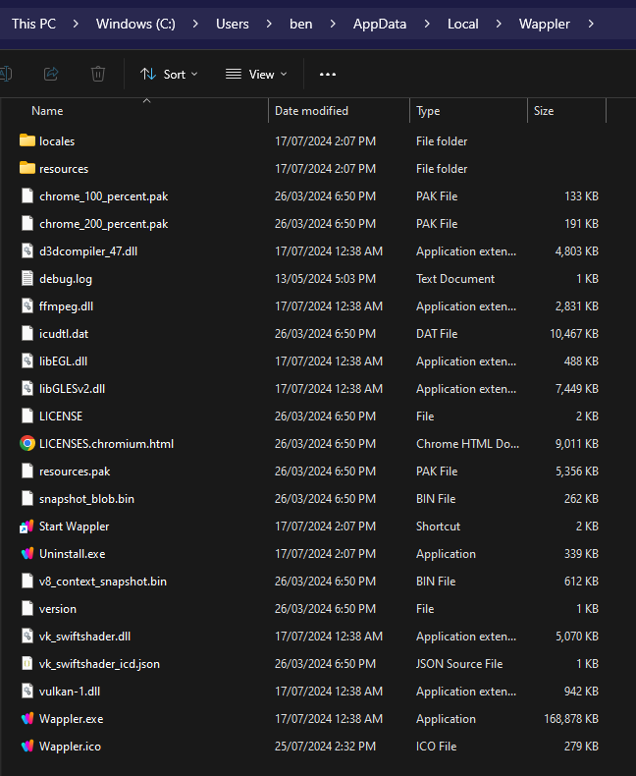
Task: Click the icudtl.dat file icon
Action: click(27, 334)
